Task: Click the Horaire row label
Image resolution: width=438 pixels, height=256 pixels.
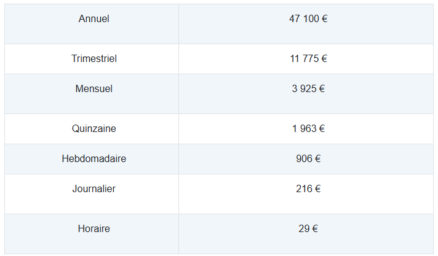Action: (94, 228)
